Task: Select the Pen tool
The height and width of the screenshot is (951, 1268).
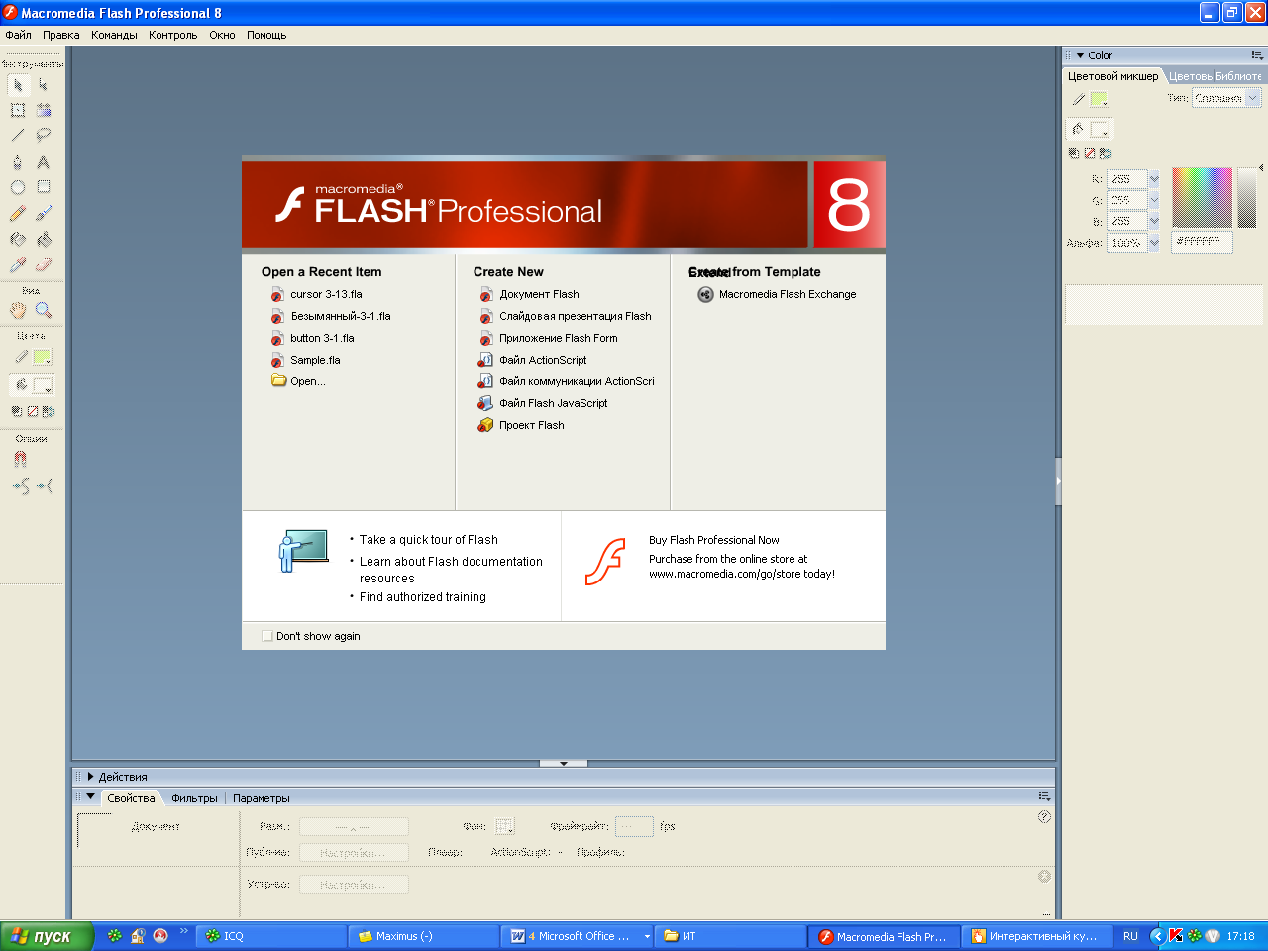Action: tap(18, 161)
